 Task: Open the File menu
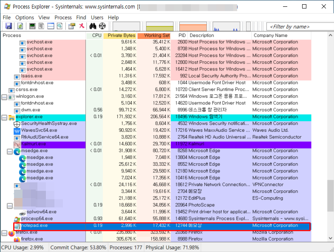(7, 17)
